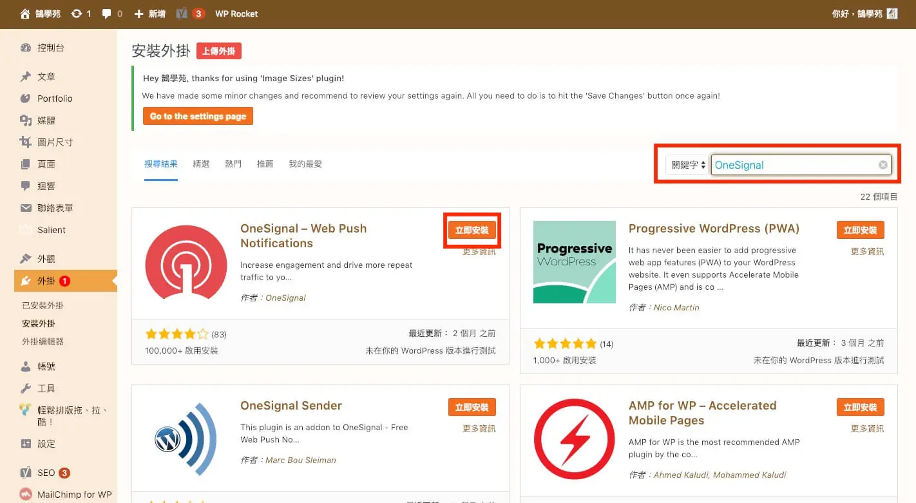Click the 上傳外掛 upload plugin button
This screenshot has height=503, width=916.
[219, 52]
